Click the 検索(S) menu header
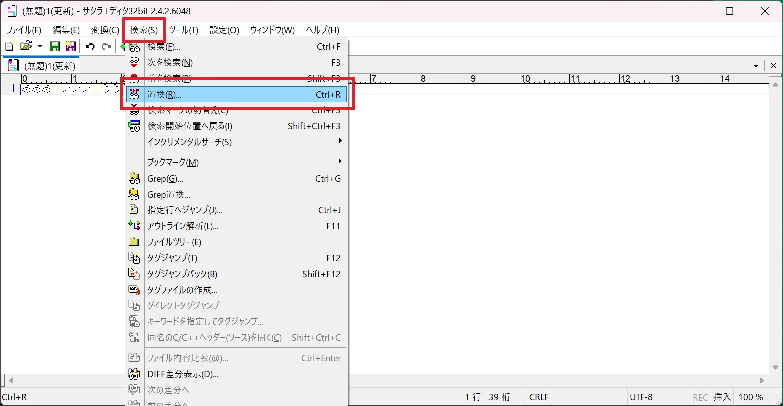Screen dimensions: 783x406 [144, 30]
